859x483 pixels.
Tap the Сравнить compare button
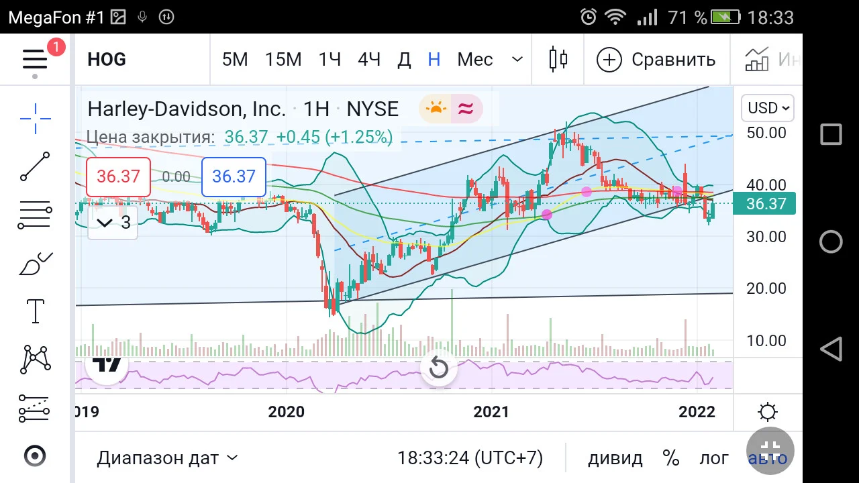(656, 60)
